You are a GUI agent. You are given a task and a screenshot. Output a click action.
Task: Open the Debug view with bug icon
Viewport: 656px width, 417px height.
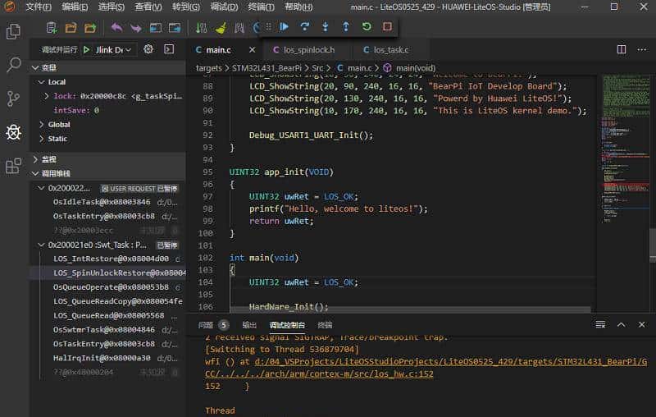click(13, 132)
